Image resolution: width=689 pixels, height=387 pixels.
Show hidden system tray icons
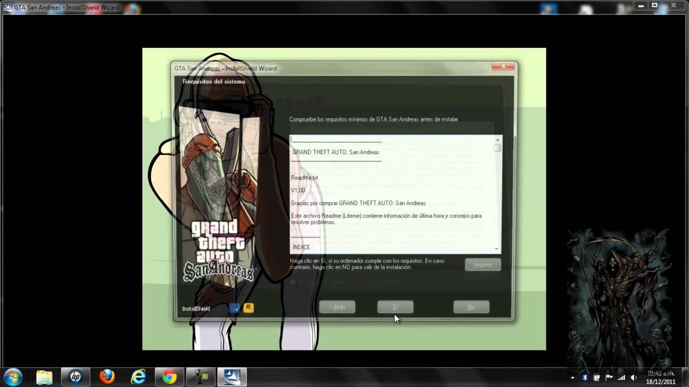pos(572,377)
